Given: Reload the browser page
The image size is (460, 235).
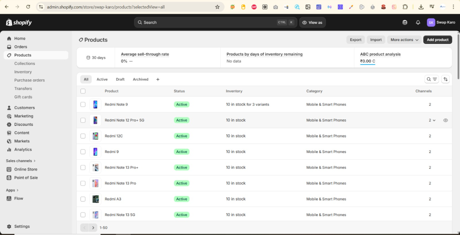Looking at the screenshot, I should (28, 7).
